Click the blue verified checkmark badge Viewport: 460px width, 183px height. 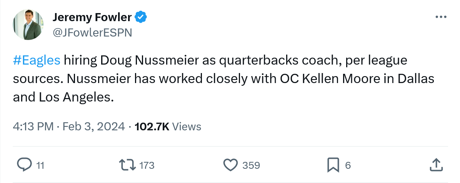click(x=139, y=17)
